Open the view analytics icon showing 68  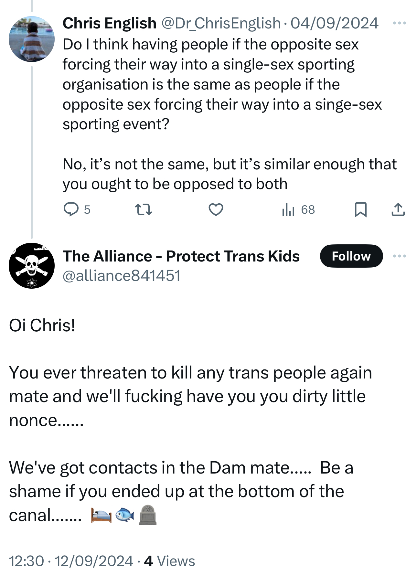click(289, 209)
